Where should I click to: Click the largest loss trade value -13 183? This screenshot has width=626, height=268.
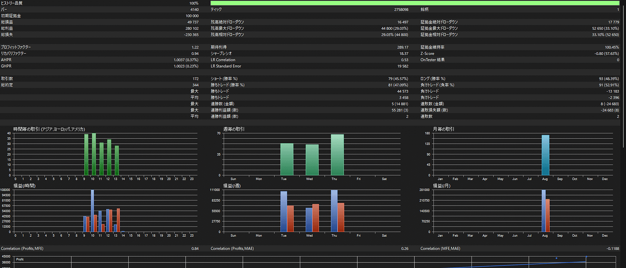coord(613,91)
